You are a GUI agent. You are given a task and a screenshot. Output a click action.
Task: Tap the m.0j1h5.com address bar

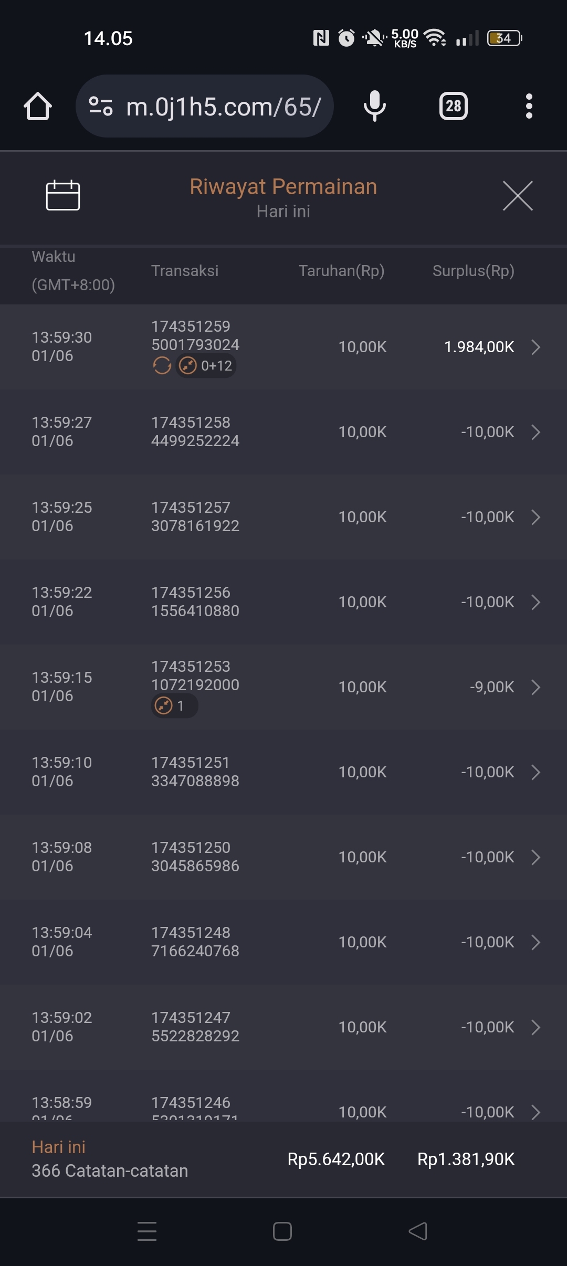pyautogui.click(x=223, y=107)
